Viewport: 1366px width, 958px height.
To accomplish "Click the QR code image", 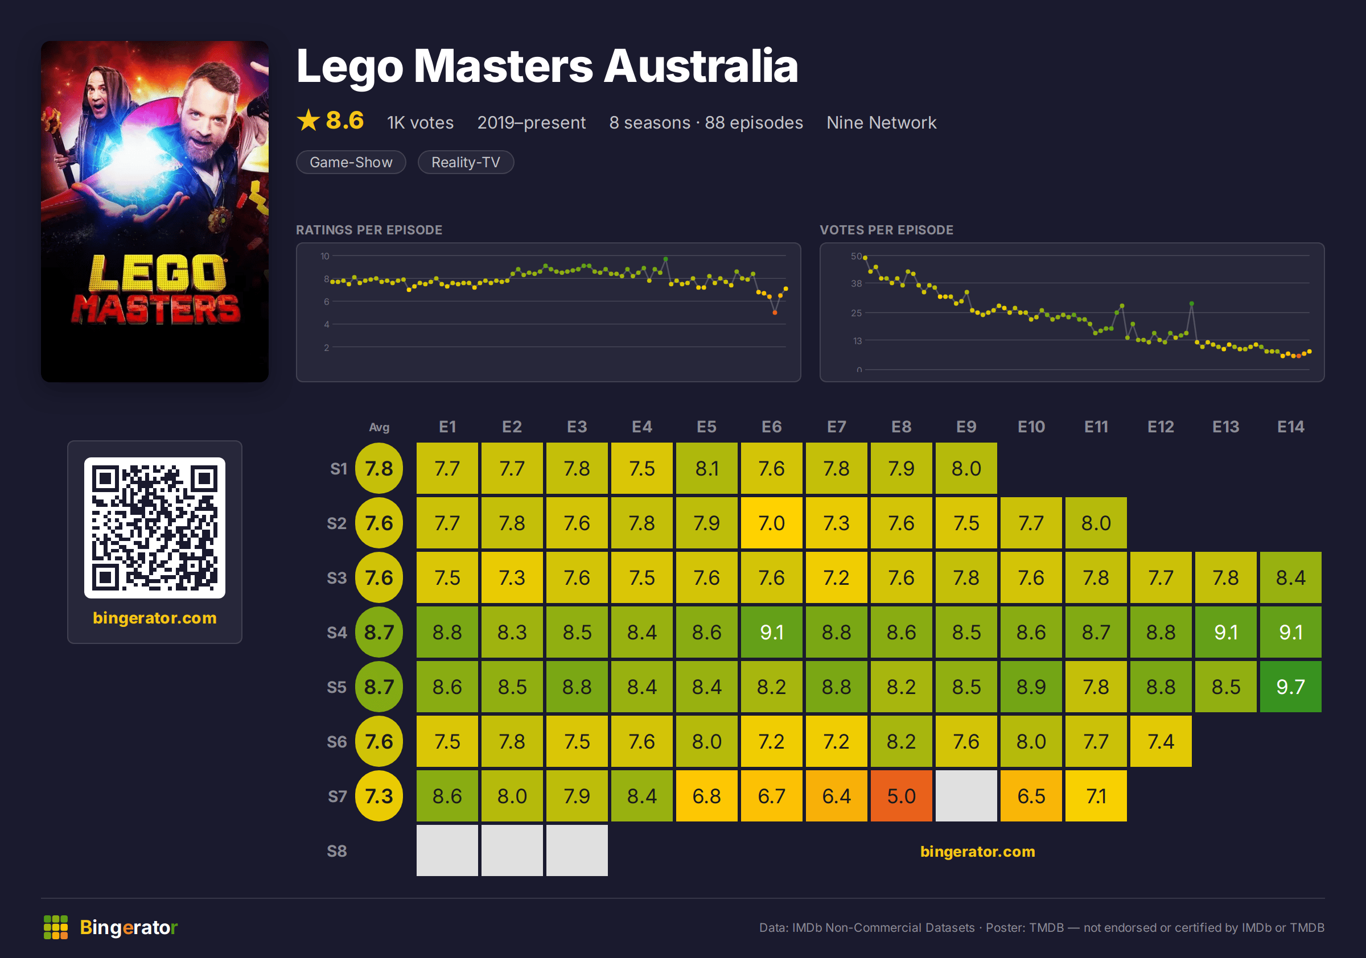I will click(155, 527).
